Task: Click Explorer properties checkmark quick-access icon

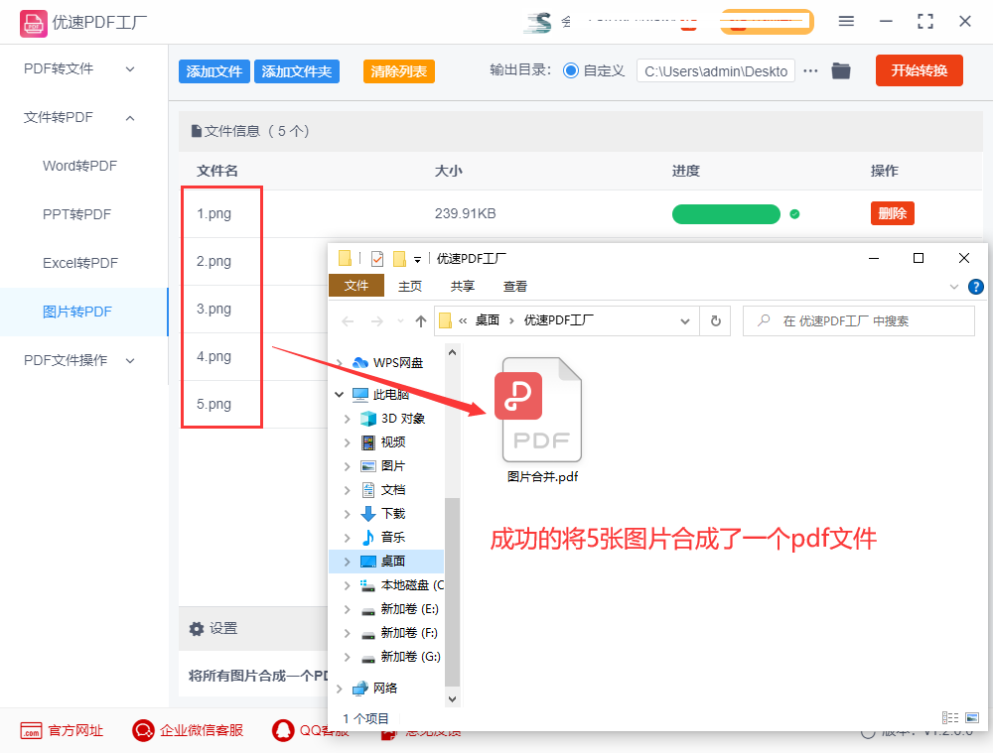Action: pos(376,259)
